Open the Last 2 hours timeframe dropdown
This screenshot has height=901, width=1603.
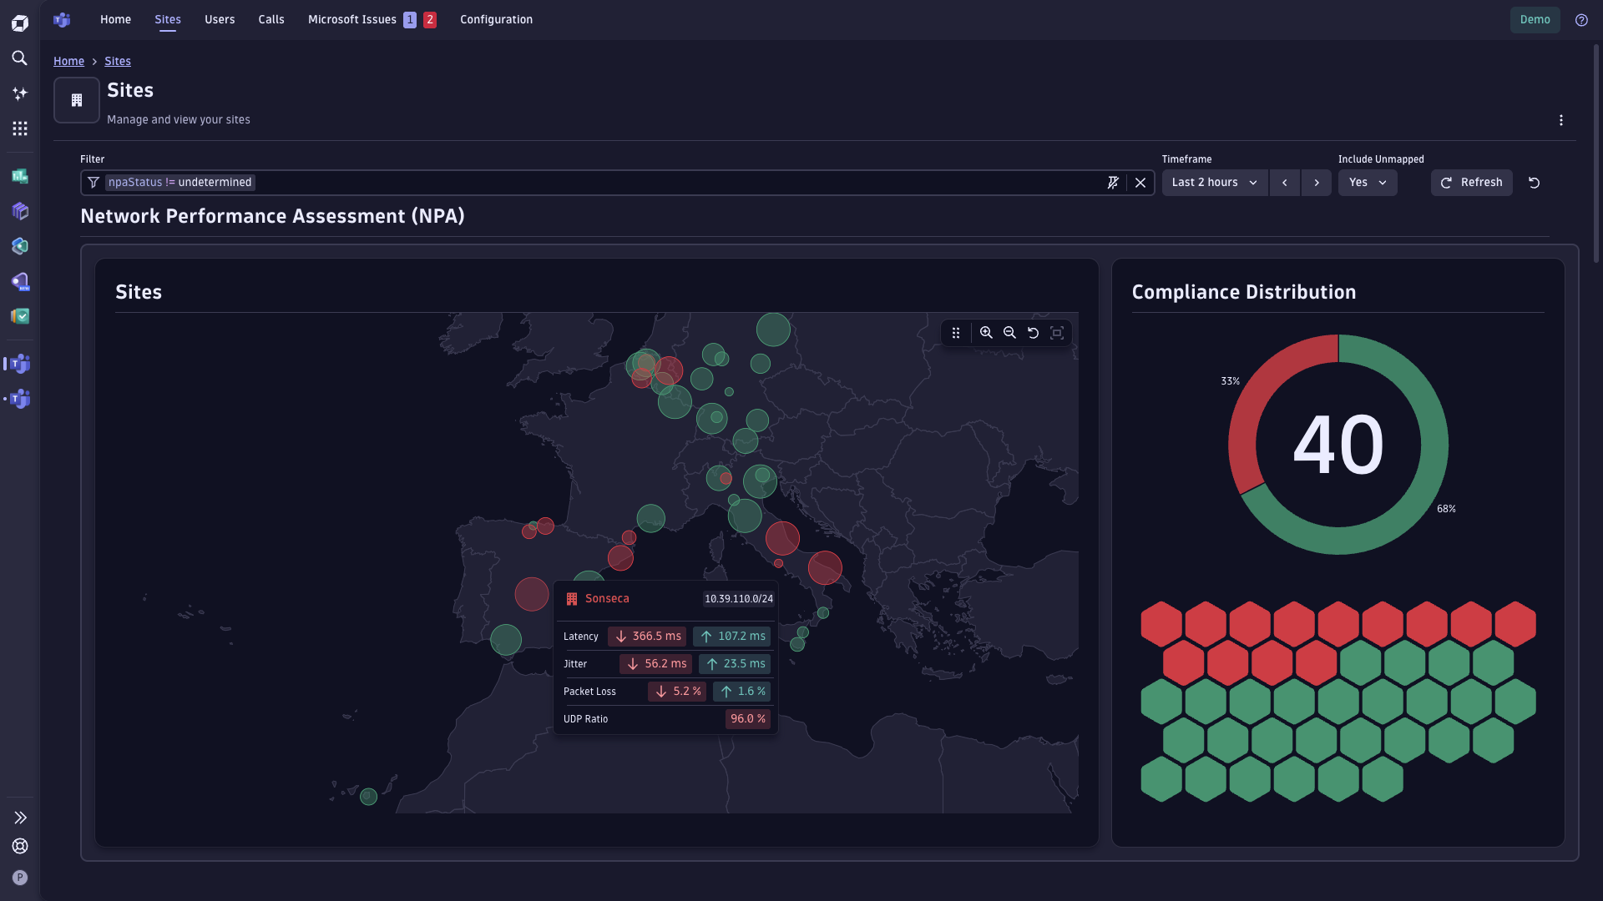pyautogui.click(x=1214, y=182)
